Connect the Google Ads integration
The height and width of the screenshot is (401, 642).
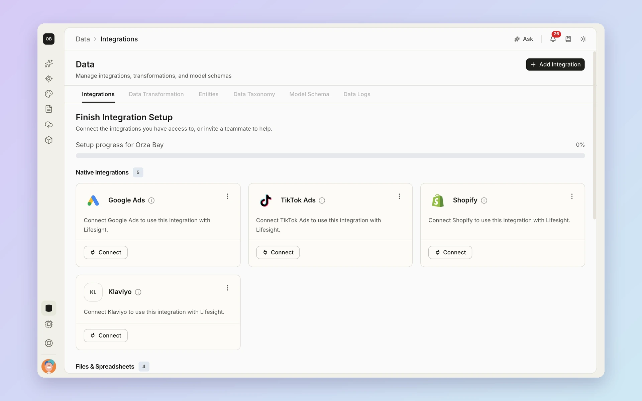coord(106,252)
